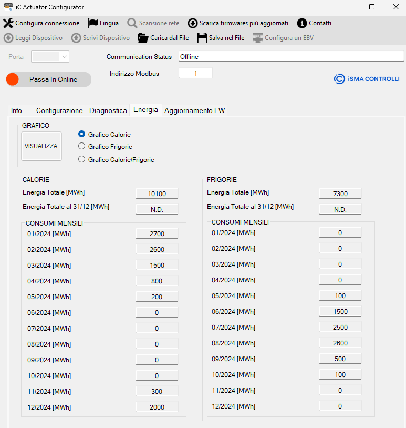Click the Salva nel File floppy icon
The width and height of the screenshot is (406, 428).
(202, 38)
